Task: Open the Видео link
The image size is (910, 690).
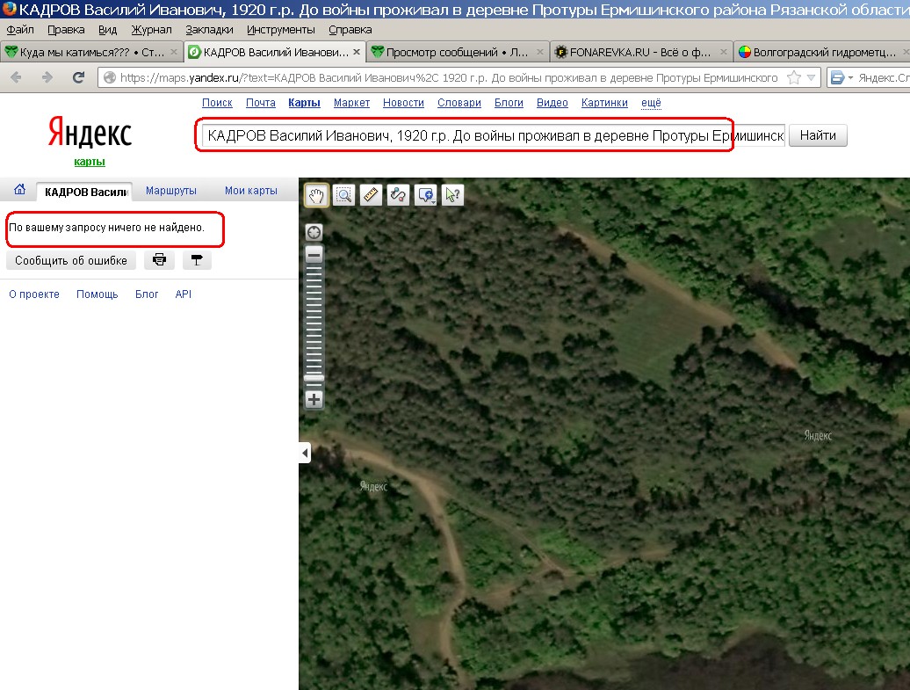Action: [x=552, y=103]
